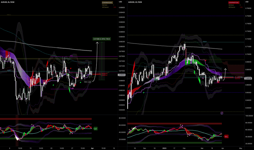The image size is (254, 150).
Task: Click the tan CONFIRMATIONS header on 4h chart
Action: [107, 3]
